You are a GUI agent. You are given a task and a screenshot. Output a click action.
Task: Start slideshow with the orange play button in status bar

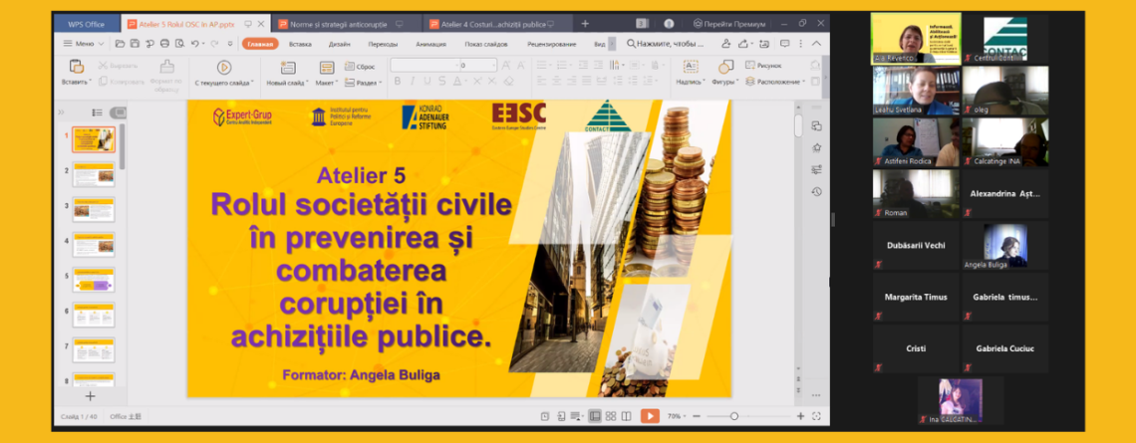click(649, 416)
